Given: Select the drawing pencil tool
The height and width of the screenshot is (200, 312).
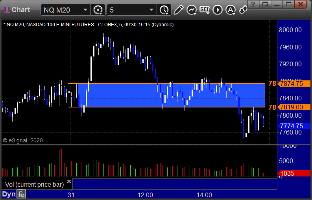Looking at the screenshot, I should click(x=178, y=10).
